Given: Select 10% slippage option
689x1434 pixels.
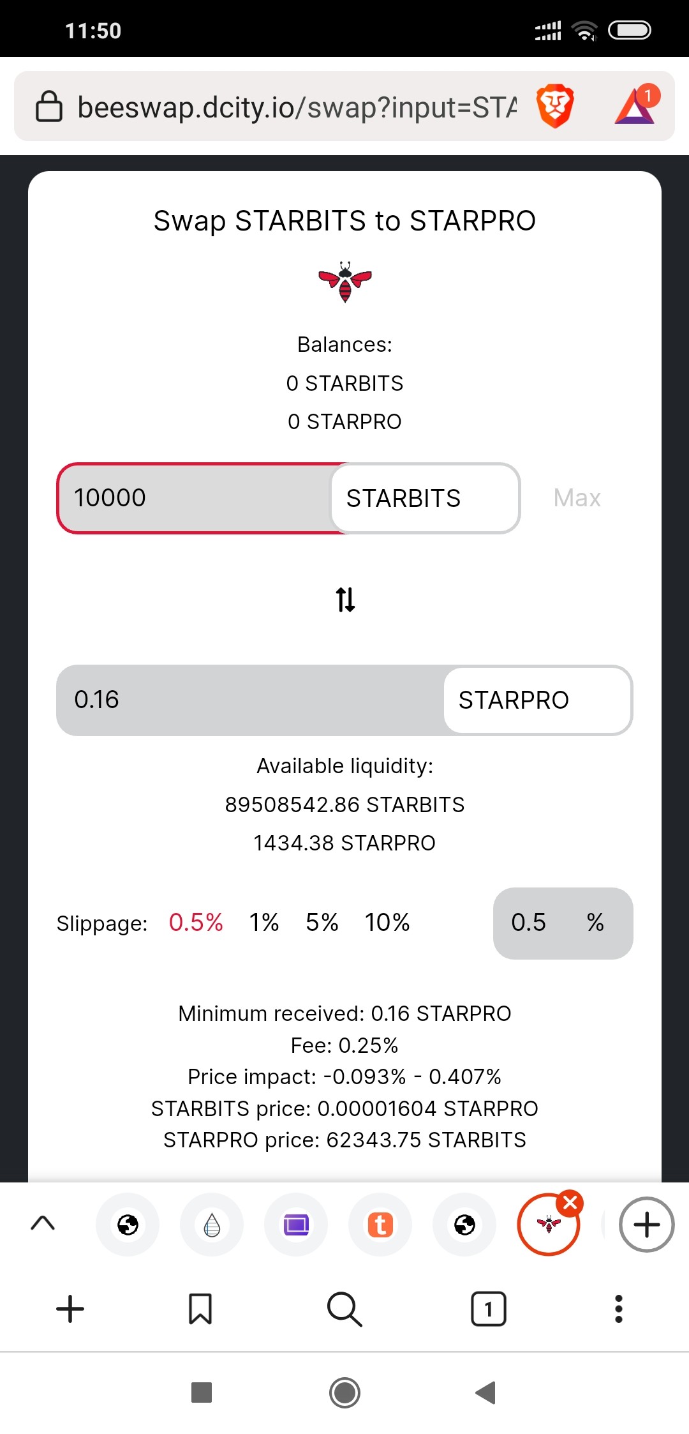Looking at the screenshot, I should (x=387, y=923).
